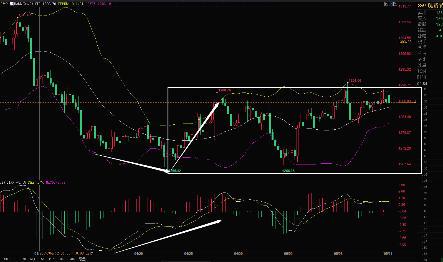Open the KDJ indicator tab
The width and height of the screenshot is (443, 262).
tap(33, 259)
